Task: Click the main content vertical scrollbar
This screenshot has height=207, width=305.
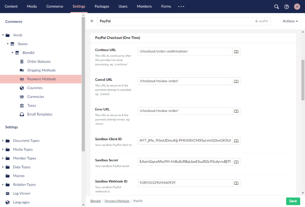Action: click(303, 80)
